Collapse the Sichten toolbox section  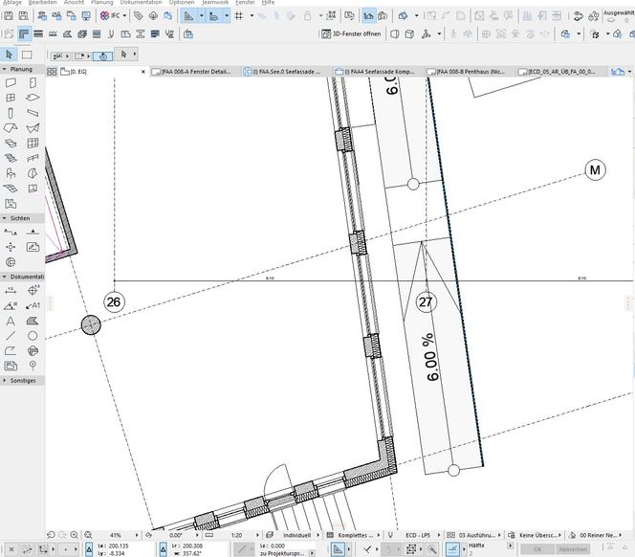pyautogui.click(x=5, y=218)
